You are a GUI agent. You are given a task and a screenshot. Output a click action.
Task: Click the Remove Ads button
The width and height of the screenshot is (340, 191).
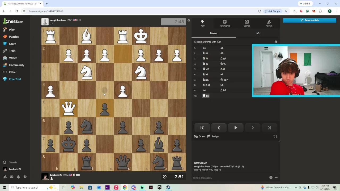coord(309,20)
